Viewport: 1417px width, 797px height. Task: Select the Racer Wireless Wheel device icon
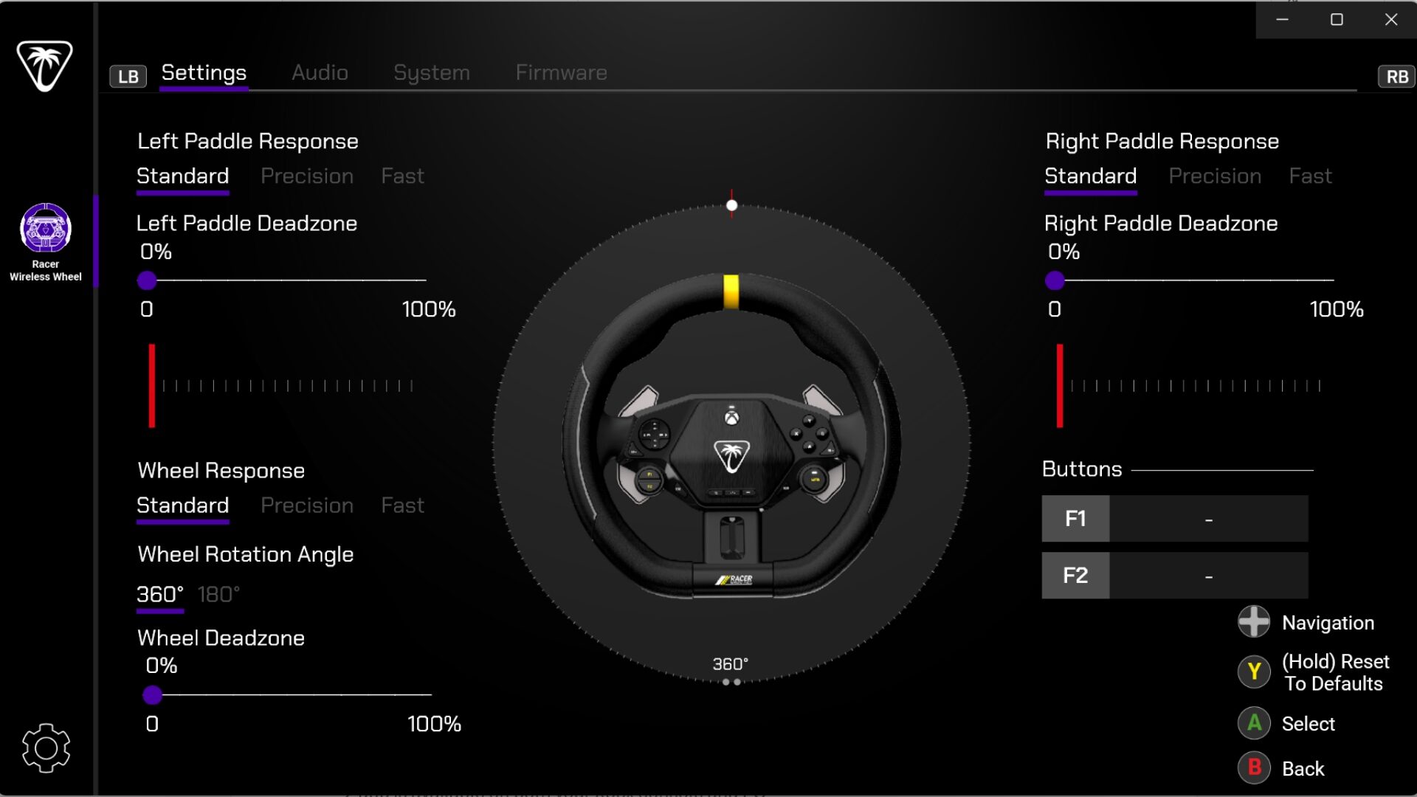(x=46, y=228)
